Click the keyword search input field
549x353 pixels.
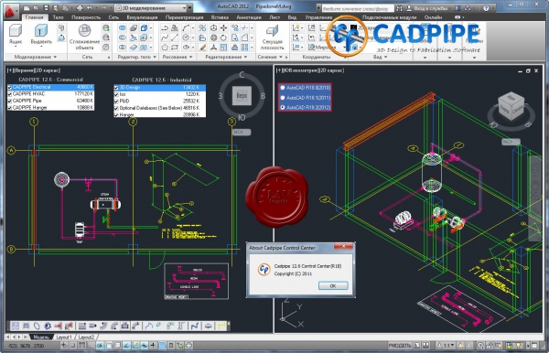(357, 8)
